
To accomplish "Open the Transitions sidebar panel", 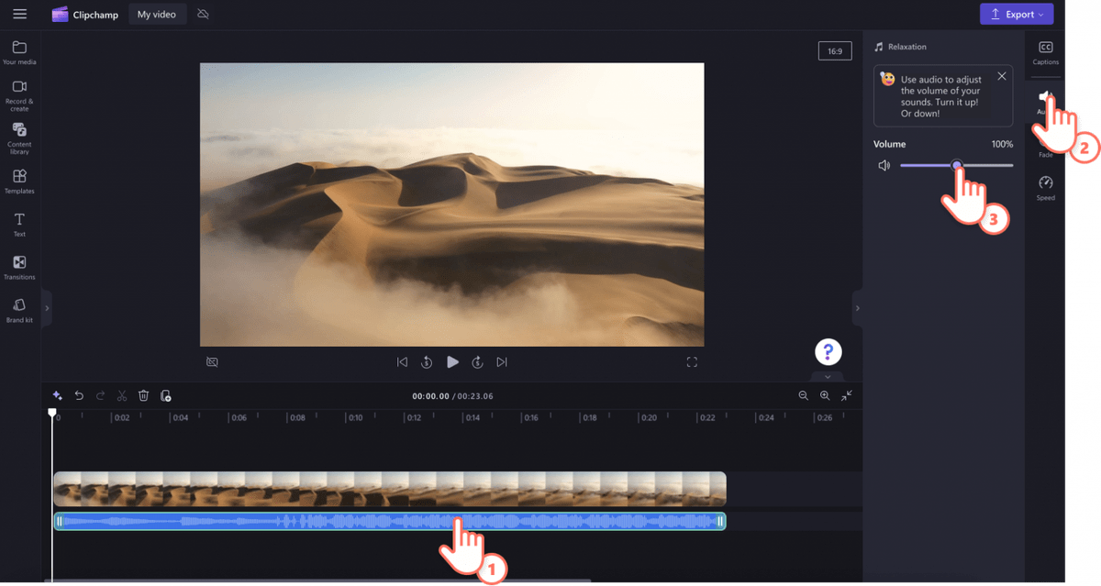I will pyautogui.click(x=18, y=267).
